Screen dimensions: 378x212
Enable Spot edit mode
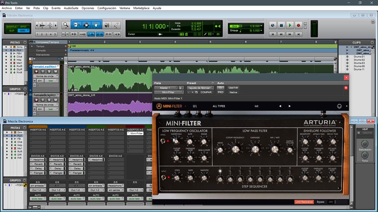coord(23,27)
